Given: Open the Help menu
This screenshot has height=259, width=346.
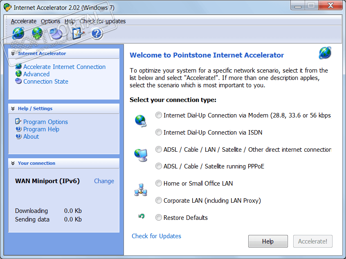Looking at the screenshot, I should [70, 21].
